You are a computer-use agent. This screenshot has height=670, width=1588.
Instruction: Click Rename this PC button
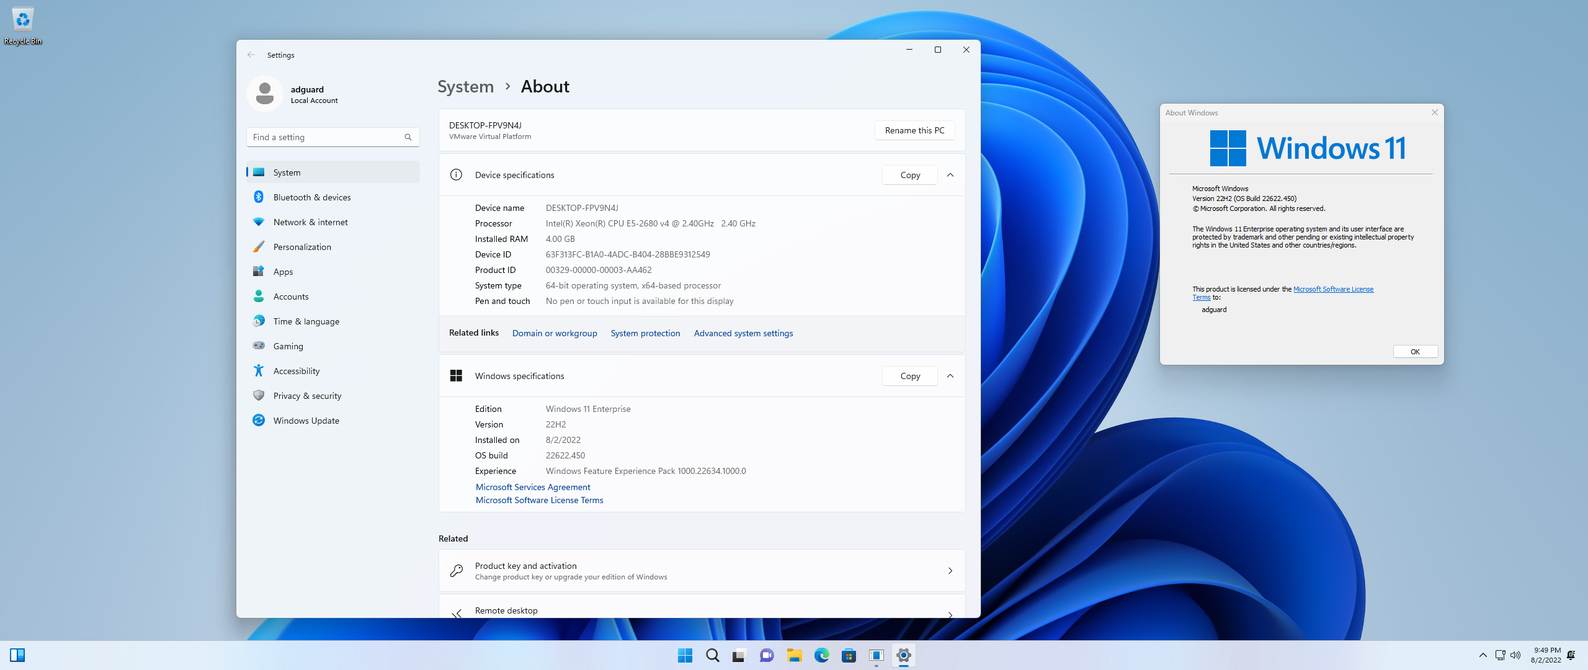pos(914,130)
